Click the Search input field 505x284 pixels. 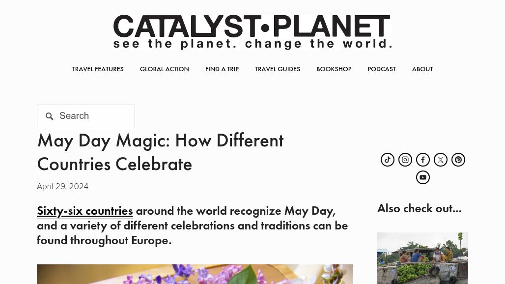tap(86, 116)
